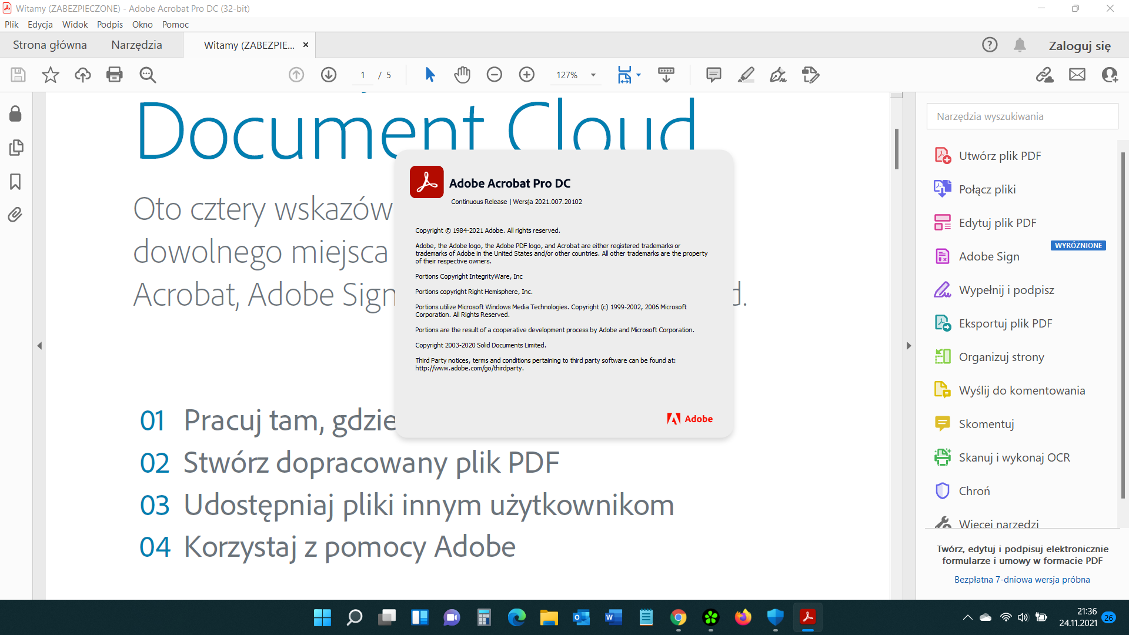Open the bookmarks panel
This screenshot has height=635, width=1129.
coord(15,181)
